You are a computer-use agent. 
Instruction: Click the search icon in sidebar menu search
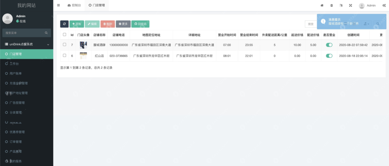click(46, 33)
